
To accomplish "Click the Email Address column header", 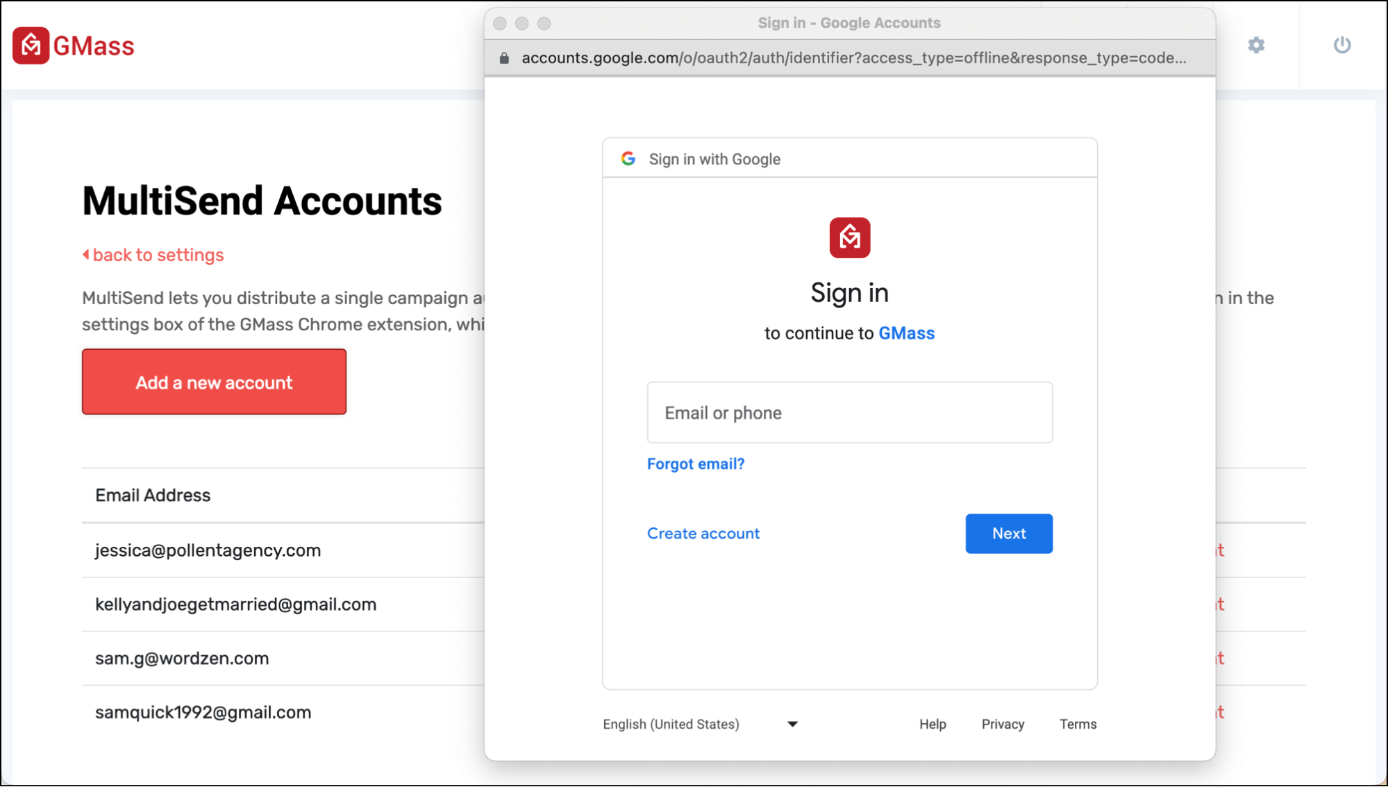I will point(153,495).
